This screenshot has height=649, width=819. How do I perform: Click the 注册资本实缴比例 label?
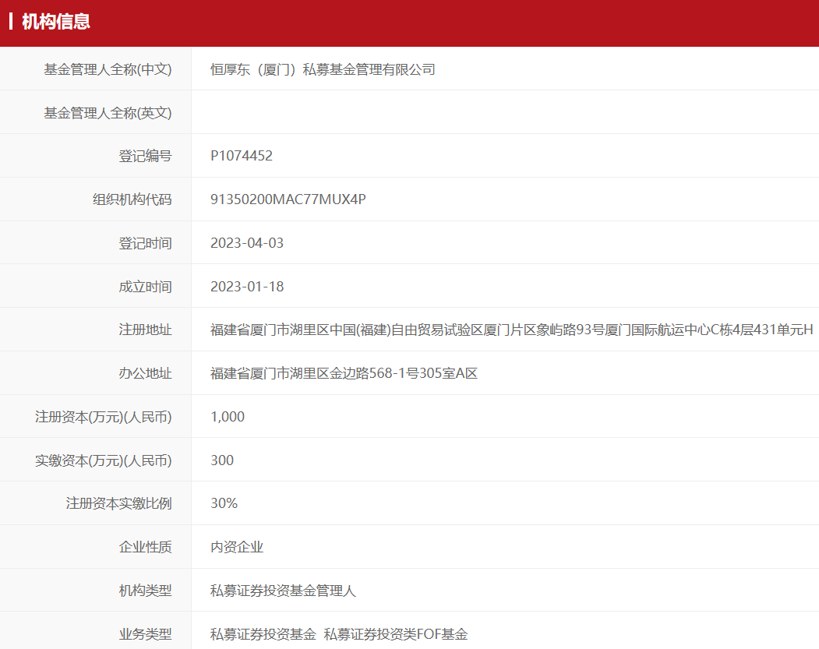119,503
